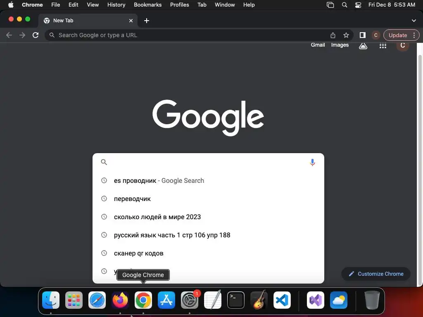
Task: Click the screen mirroring menu bar icon
Action: [x=330, y=5]
